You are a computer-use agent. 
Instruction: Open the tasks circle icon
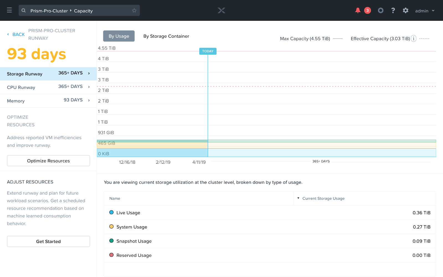coord(381,11)
